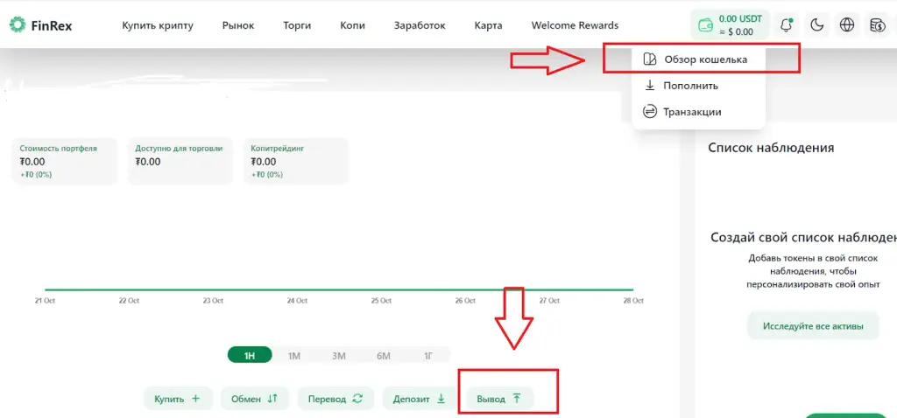This screenshot has width=897, height=418.
Task: Select the 1М chart range
Action: [294, 355]
